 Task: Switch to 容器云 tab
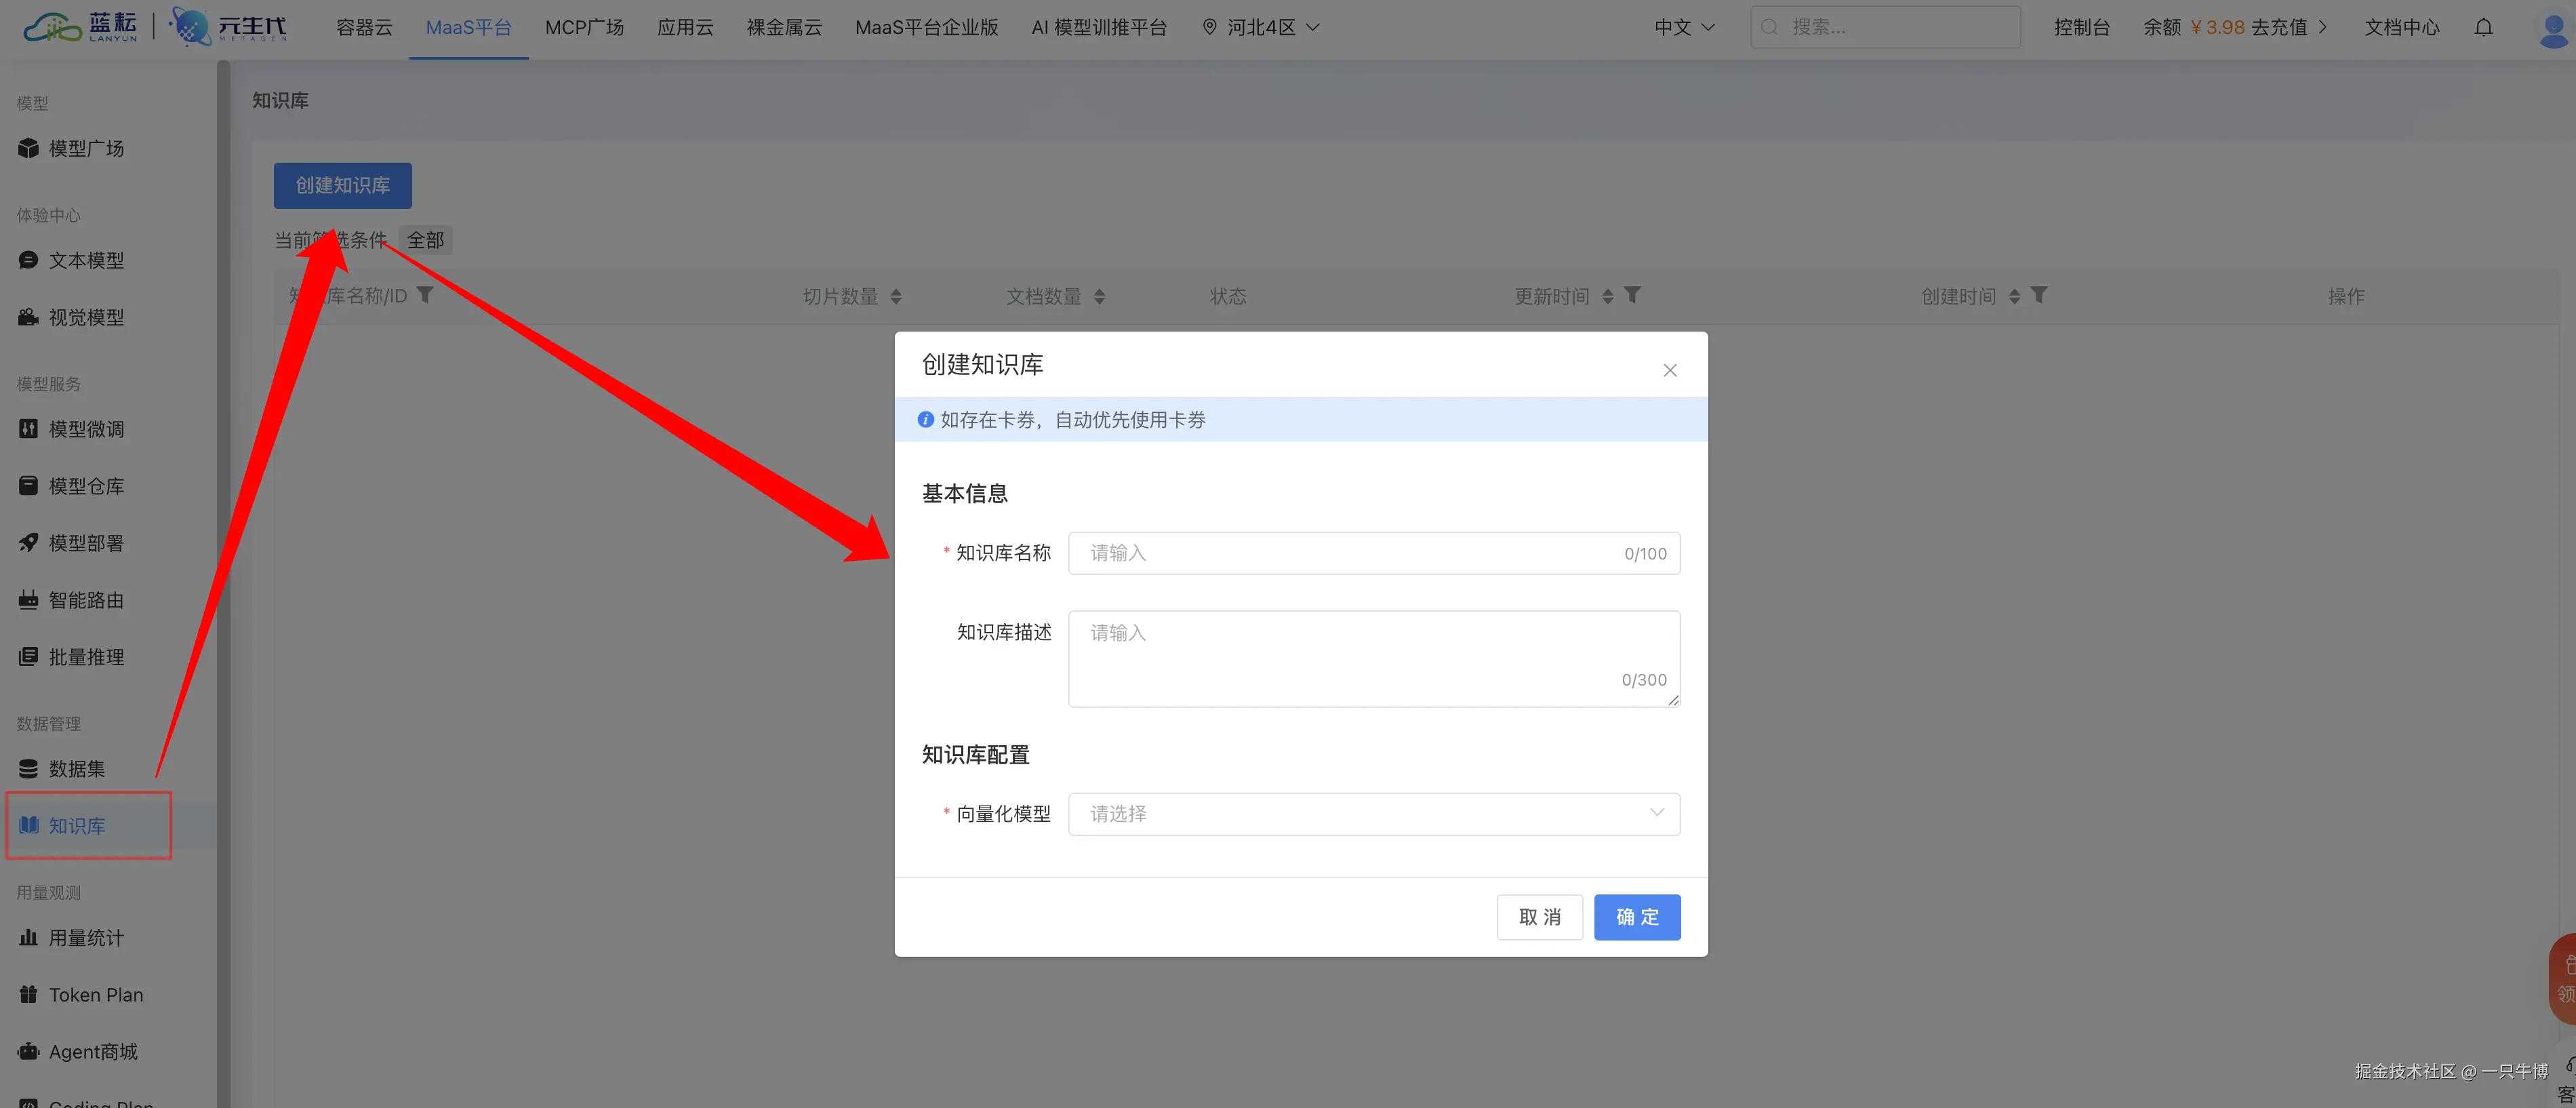(364, 28)
